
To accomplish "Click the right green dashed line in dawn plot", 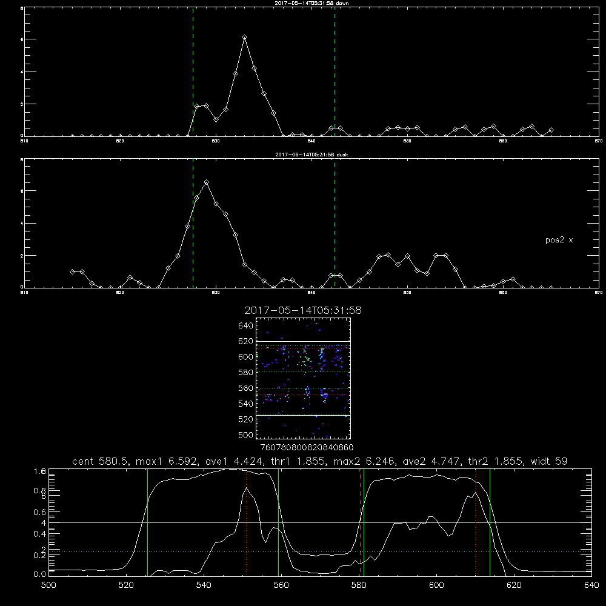I will (335, 72).
